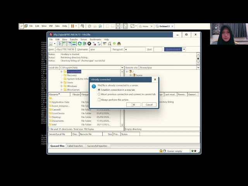This screenshot has height=186, width=248.
Task: Take a snapshot via VMware clock icon
Action: (x=90, y=26)
